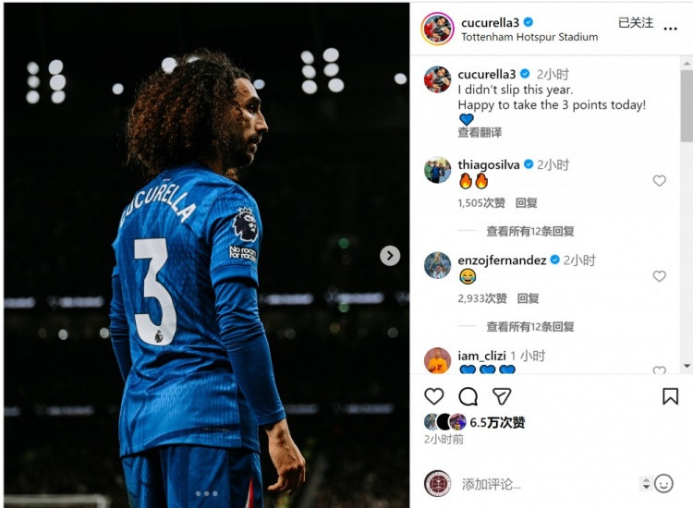Focus the 添加评论 comment input field
This screenshot has height=508, width=693.
548,484
